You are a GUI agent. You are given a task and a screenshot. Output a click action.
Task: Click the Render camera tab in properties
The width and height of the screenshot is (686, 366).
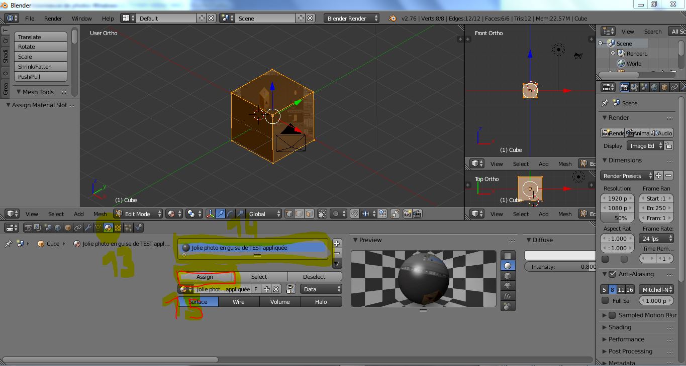click(x=624, y=87)
